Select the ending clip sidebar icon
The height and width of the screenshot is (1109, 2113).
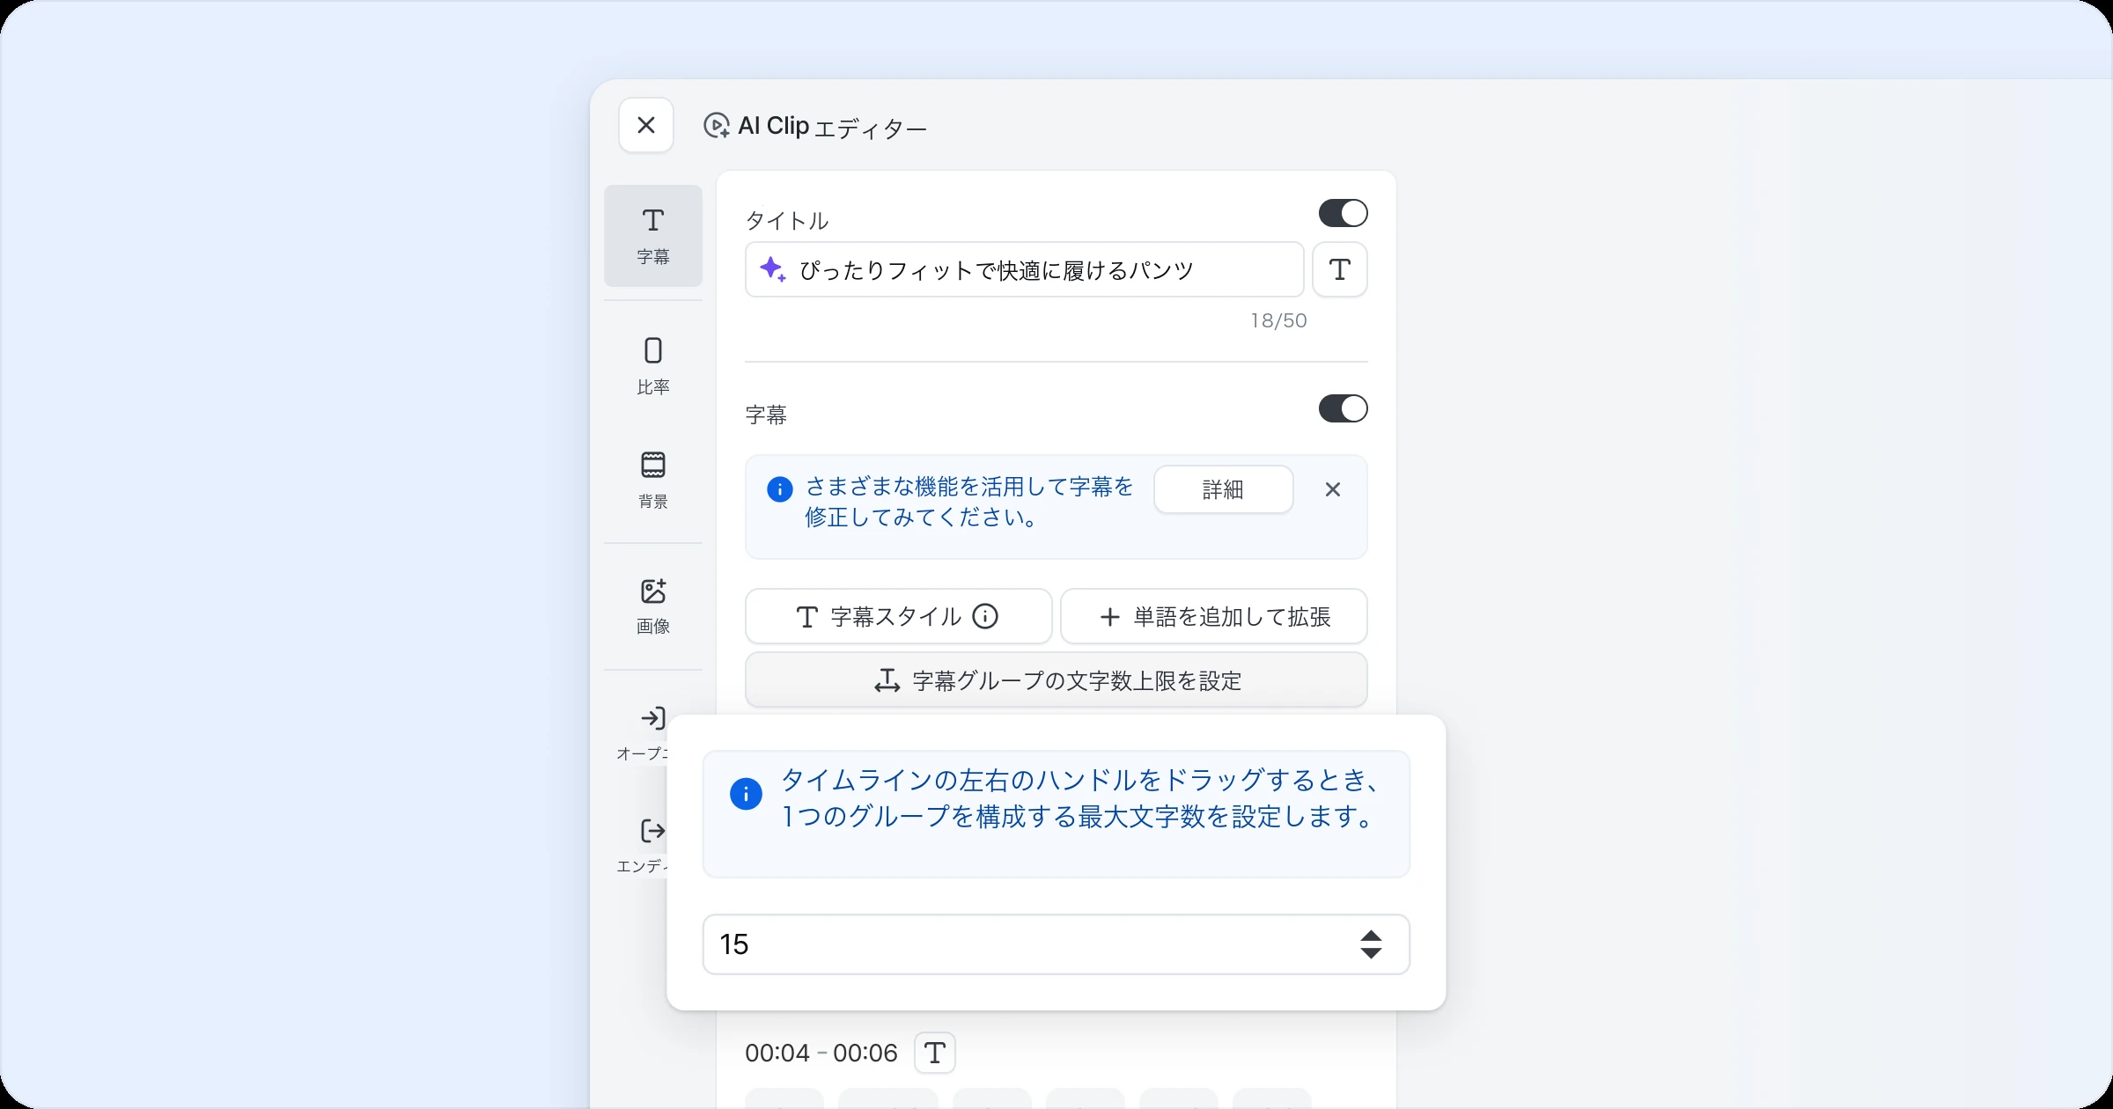652,831
